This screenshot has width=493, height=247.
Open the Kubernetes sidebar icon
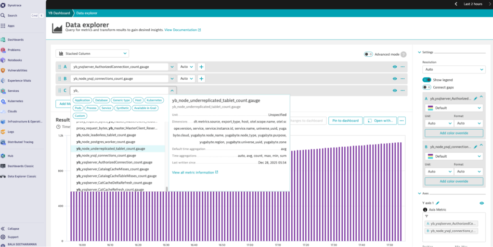coord(3,101)
